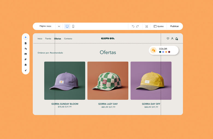Click the $69,99 sale price
The height and width of the screenshot is (139, 213).
[112, 107]
